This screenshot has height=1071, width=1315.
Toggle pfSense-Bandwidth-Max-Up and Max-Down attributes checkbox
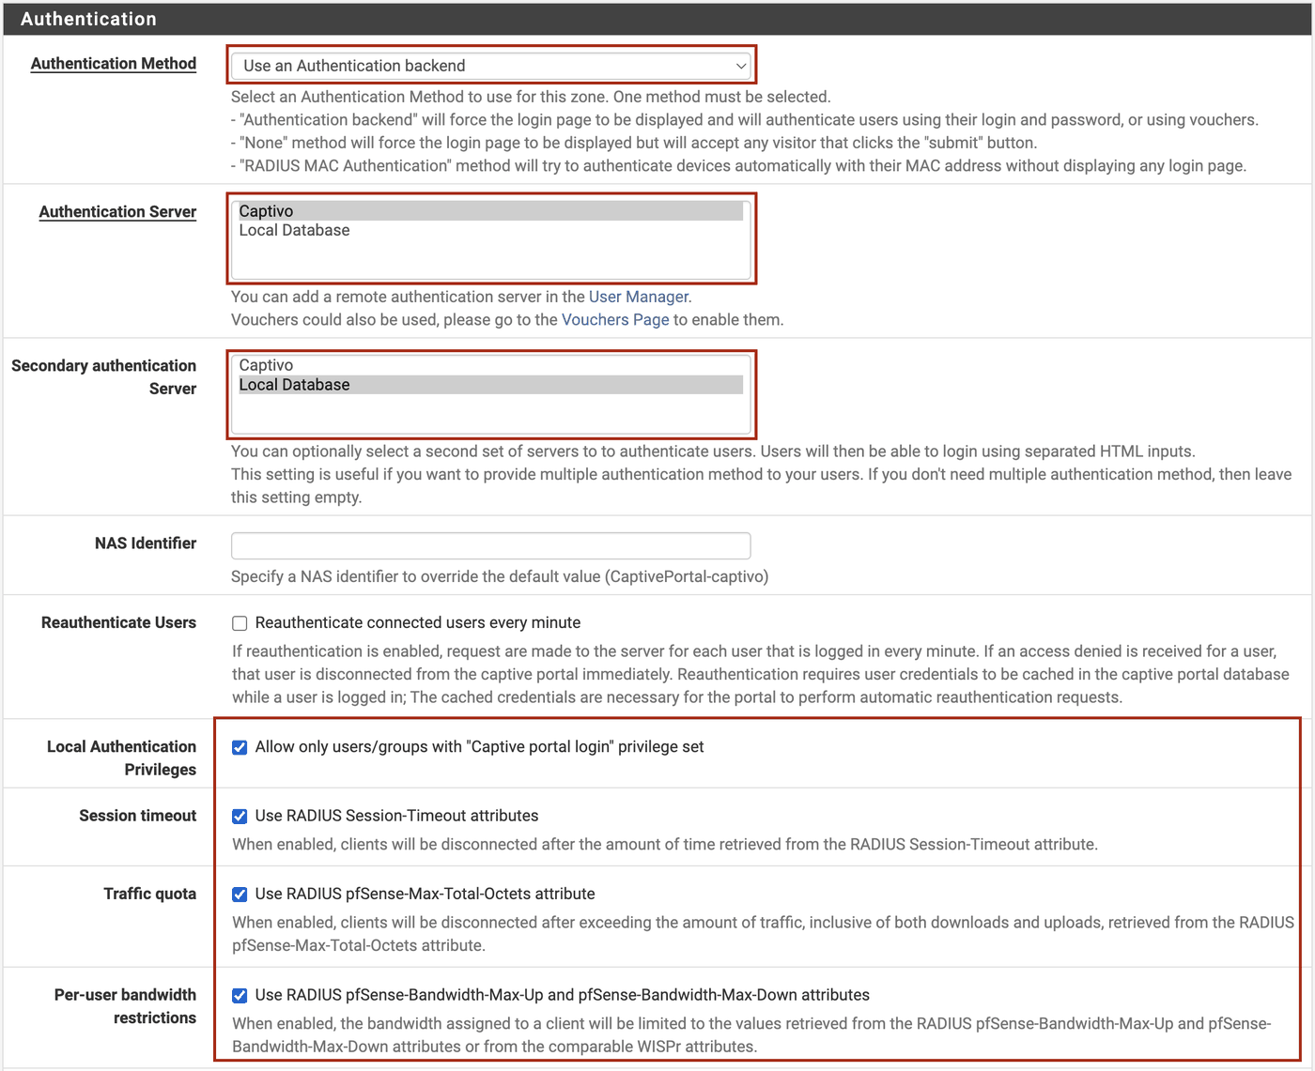(240, 996)
